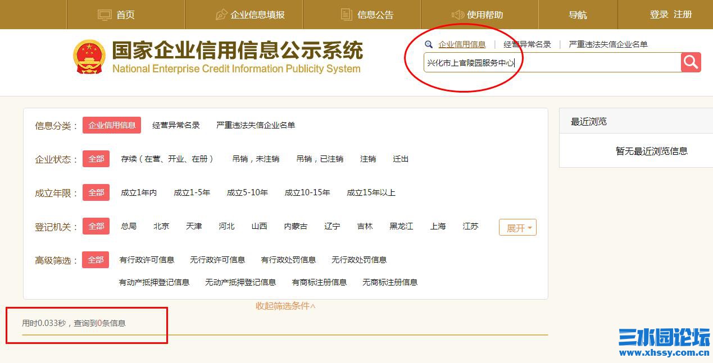Select 企业信用信息 in 信息分类 filter

tap(112, 125)
